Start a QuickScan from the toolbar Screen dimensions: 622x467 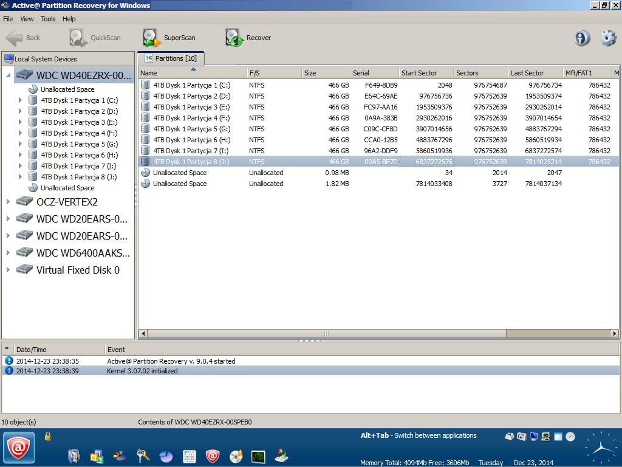point(95,38)
